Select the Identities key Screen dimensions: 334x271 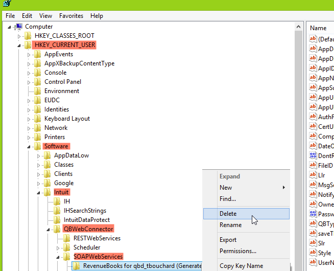pos(57,109)
